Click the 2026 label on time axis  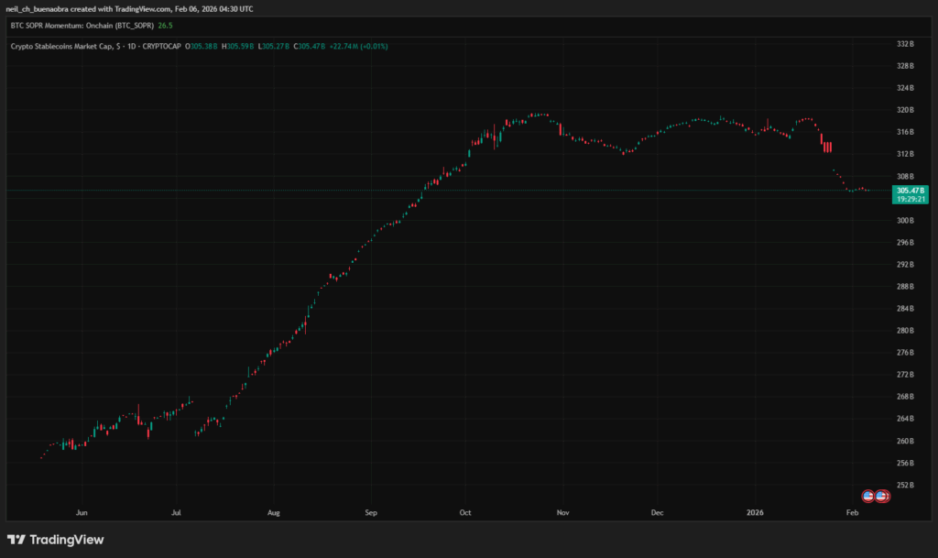point(755,513)
